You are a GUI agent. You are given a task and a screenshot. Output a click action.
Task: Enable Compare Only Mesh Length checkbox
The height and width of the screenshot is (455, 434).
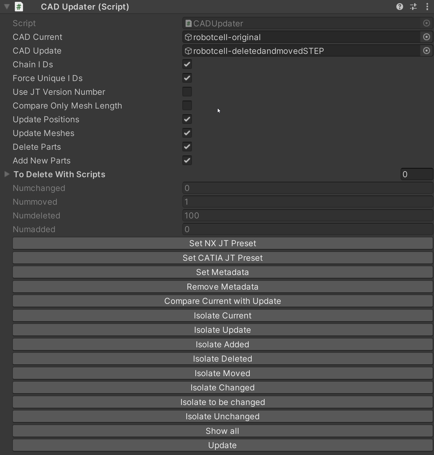(187, 106)
